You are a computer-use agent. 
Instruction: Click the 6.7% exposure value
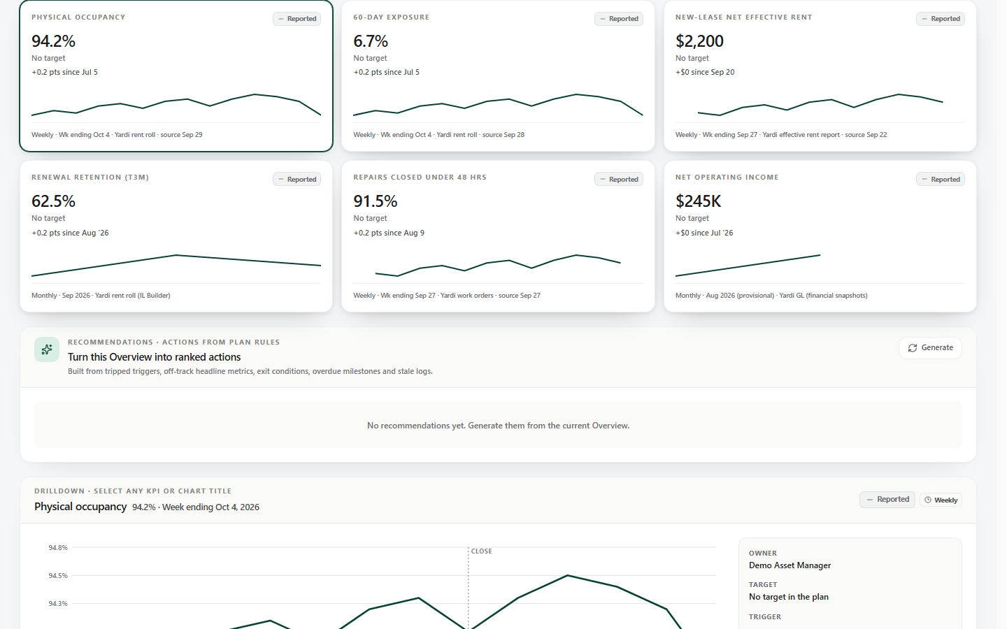click(371, 41)
